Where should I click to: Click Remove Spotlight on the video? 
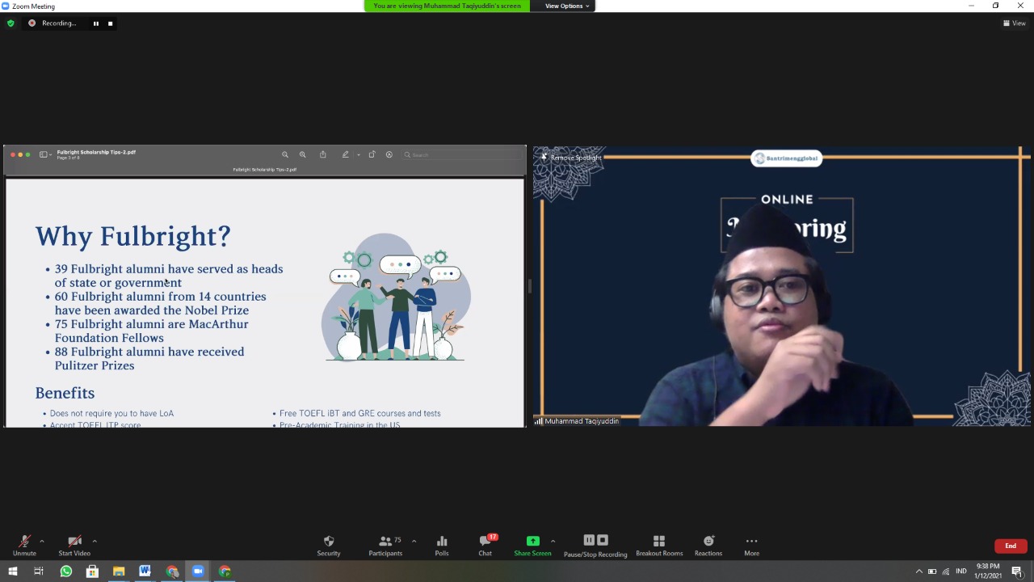(575, 158)
